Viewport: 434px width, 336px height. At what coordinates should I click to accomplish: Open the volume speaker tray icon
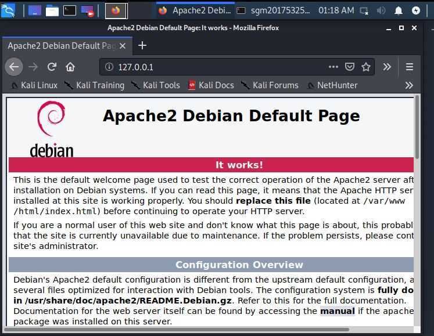coord(381,11)
